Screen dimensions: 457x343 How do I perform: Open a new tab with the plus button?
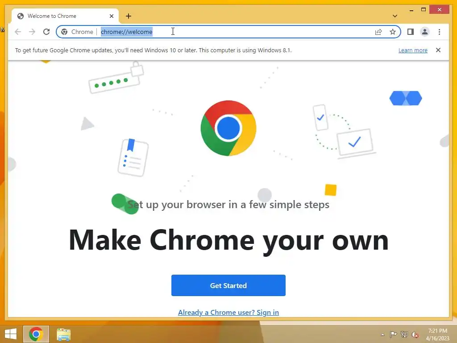(x=129, y=16)
